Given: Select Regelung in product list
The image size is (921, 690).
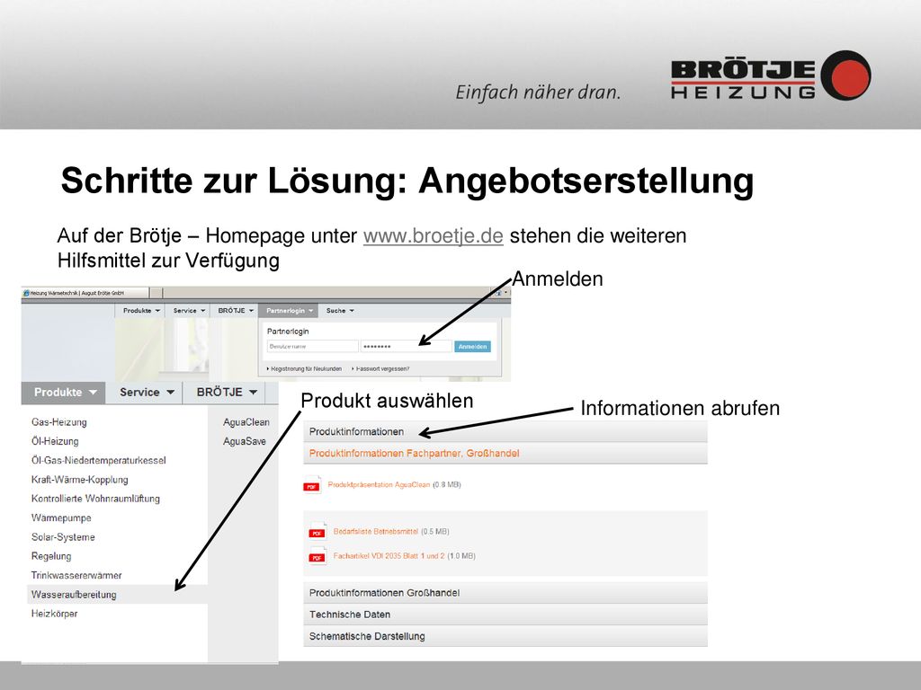Looking at the screenshot, I should 51,556.
